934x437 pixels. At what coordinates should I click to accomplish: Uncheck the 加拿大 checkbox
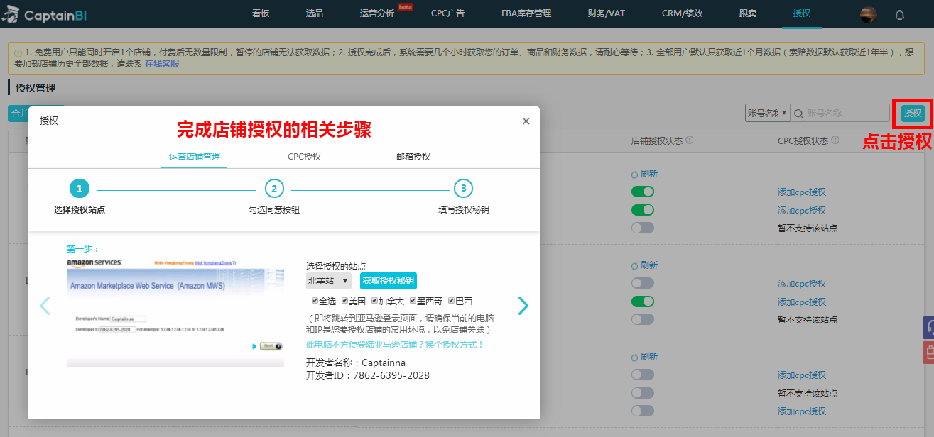pyautogui.click(x=375, y=301)
